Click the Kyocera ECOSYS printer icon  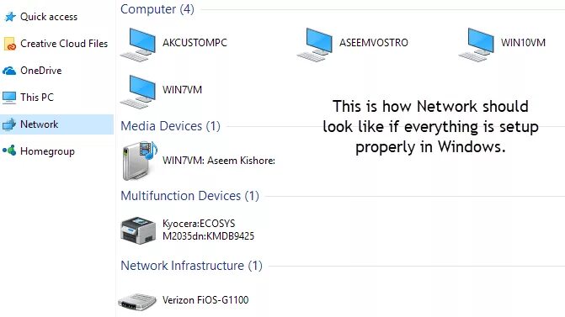coord(138,230)
